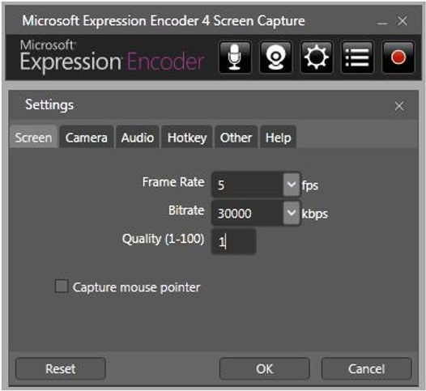
Task: Switch to the Camera tab
Action: (86, 137)
